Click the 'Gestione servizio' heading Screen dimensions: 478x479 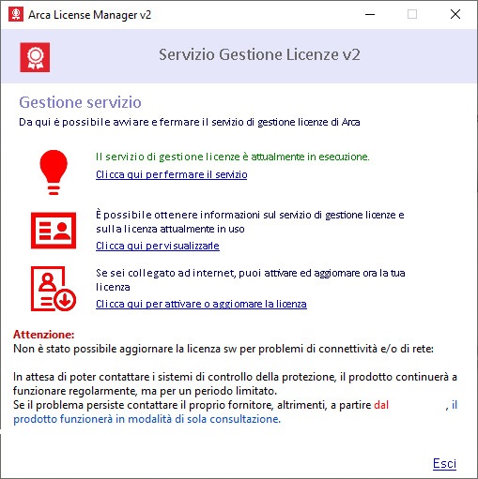(80, 102)
